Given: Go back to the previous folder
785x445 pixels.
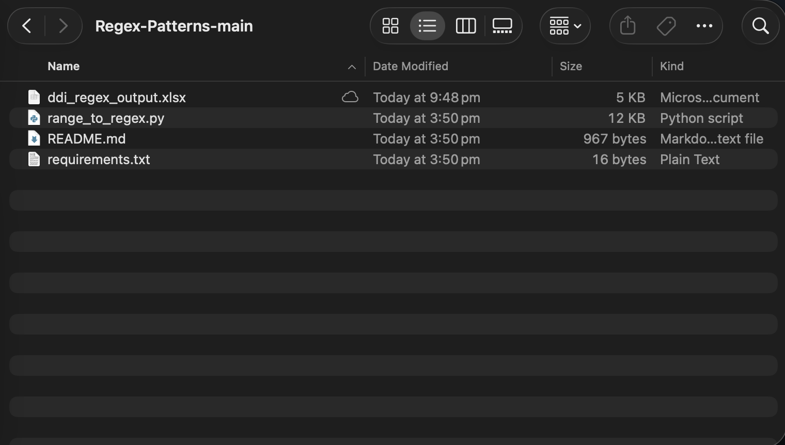Looking at the screenshot, I should click(27, 26).
